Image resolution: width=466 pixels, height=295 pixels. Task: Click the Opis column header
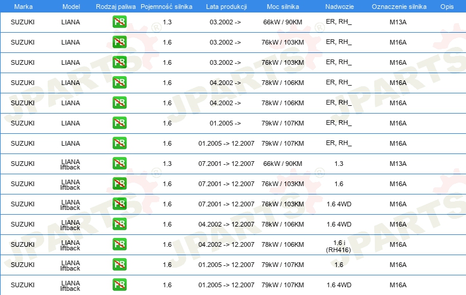pyautogui.click(x=447, y=7)
